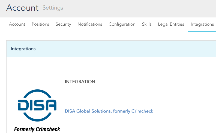This screenshot has height=133, width=216.
Task: Go to the Notifications tab
Action: [90, 24]
